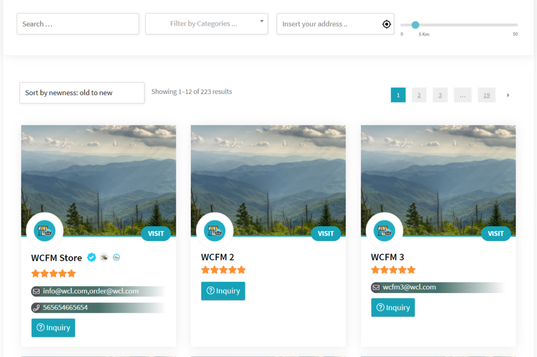
Task: Open Inquiry for the WCFM 3 store
Action: [393, 308]
